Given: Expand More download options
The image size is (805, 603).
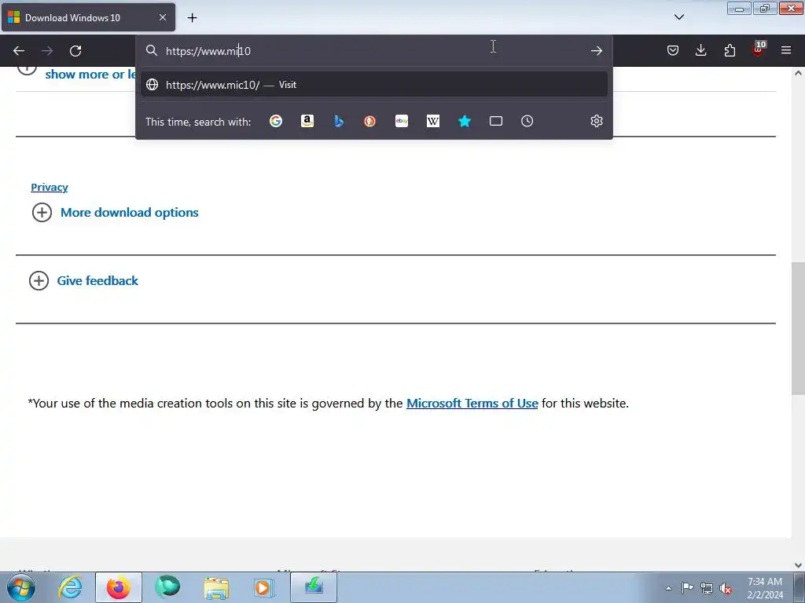Looking at the screenshot, I should pyautogui.click(x=115, y=212).
